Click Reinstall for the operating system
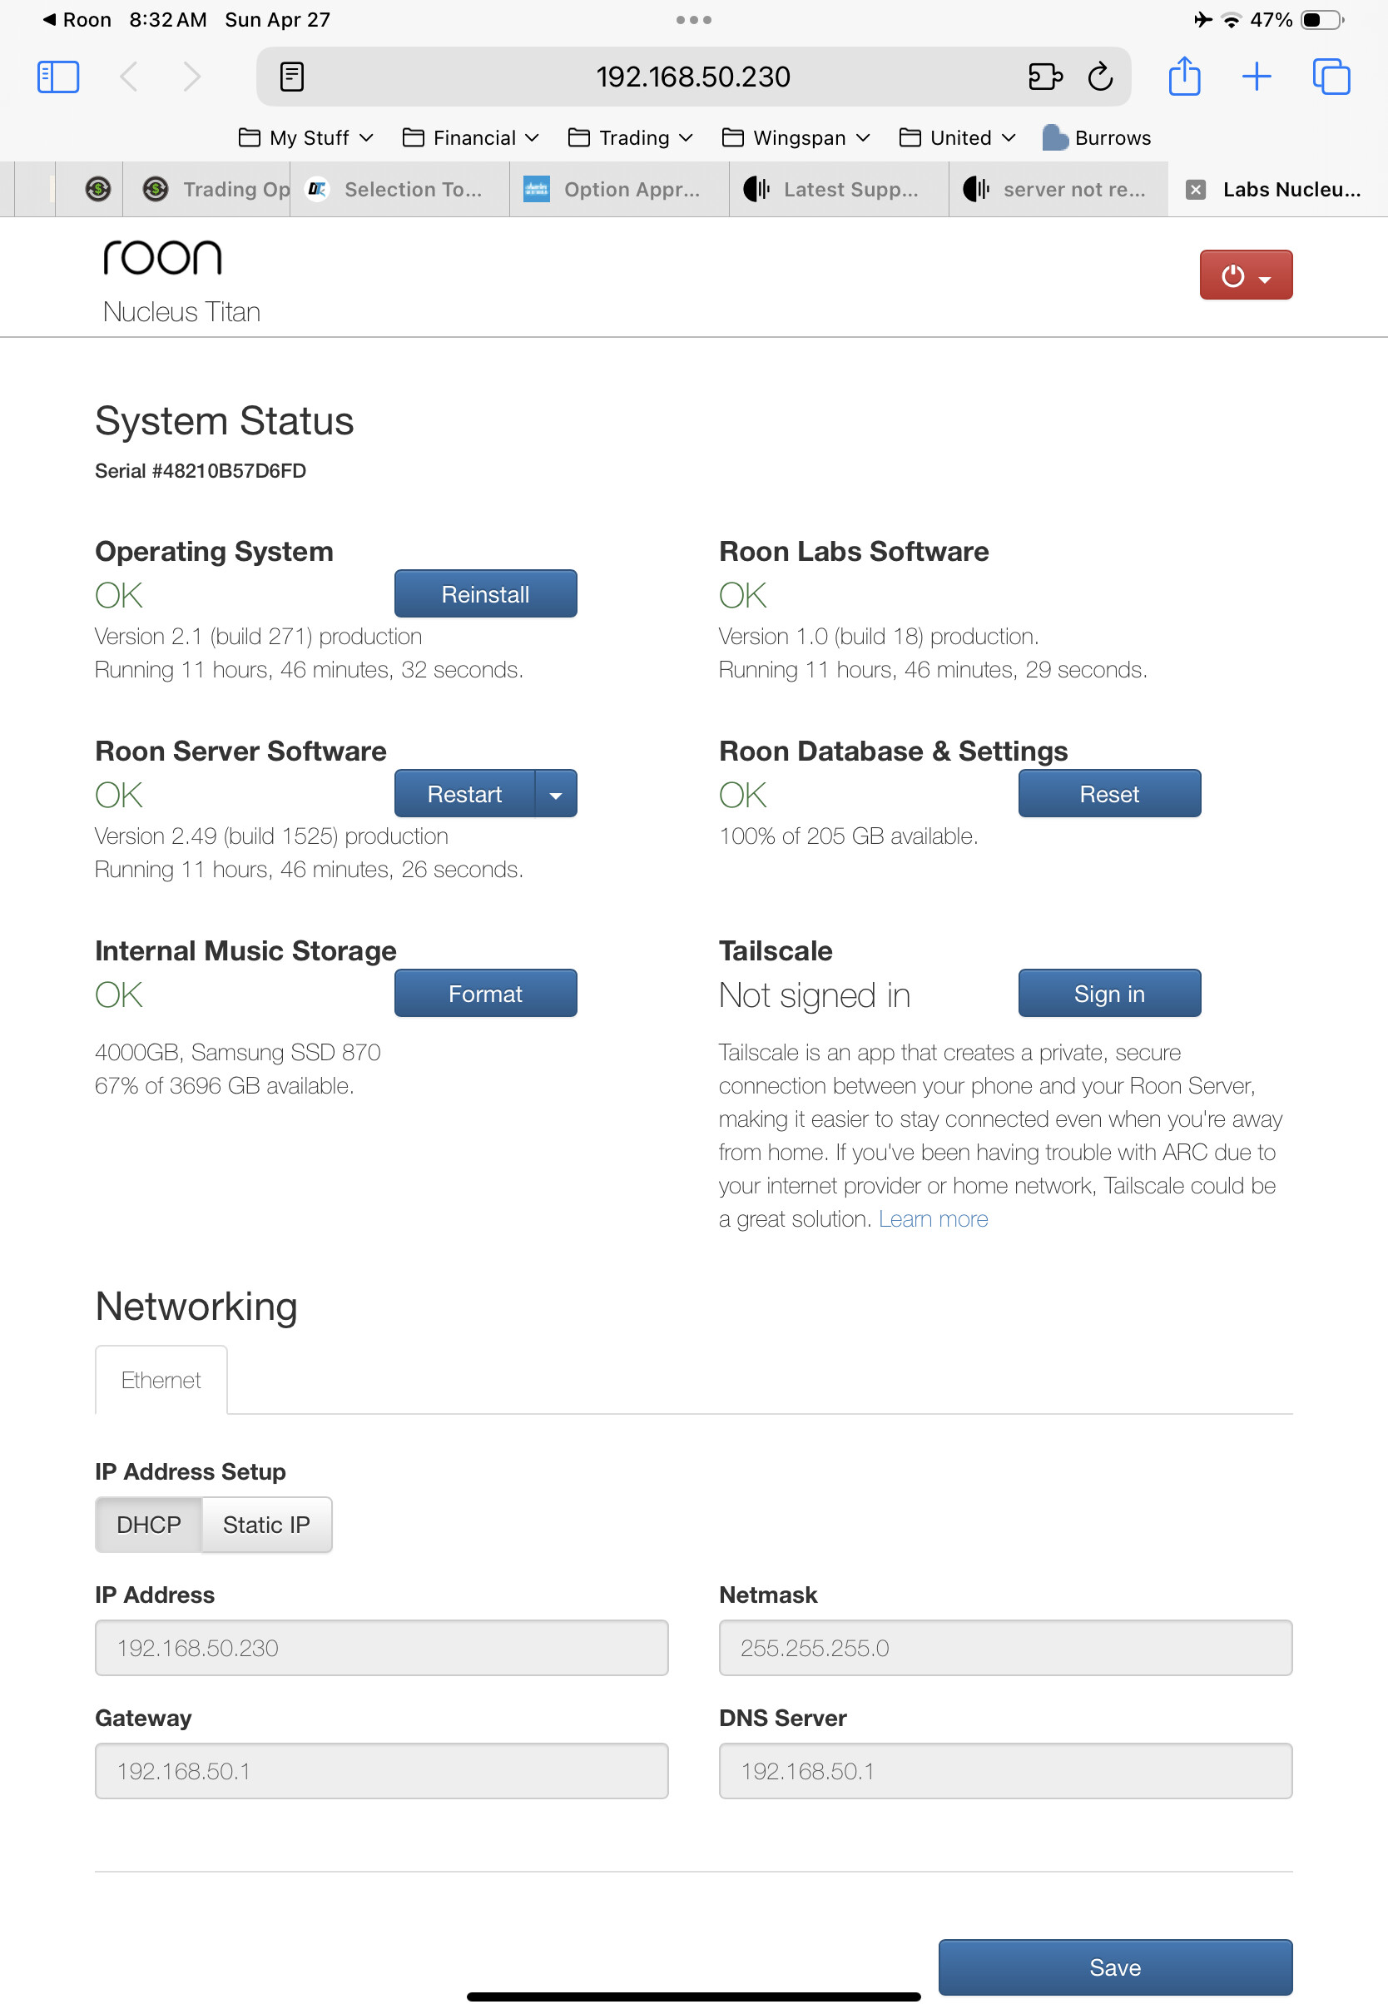The width and height of the screenshot is (1388, 2014). pos(485,594)
